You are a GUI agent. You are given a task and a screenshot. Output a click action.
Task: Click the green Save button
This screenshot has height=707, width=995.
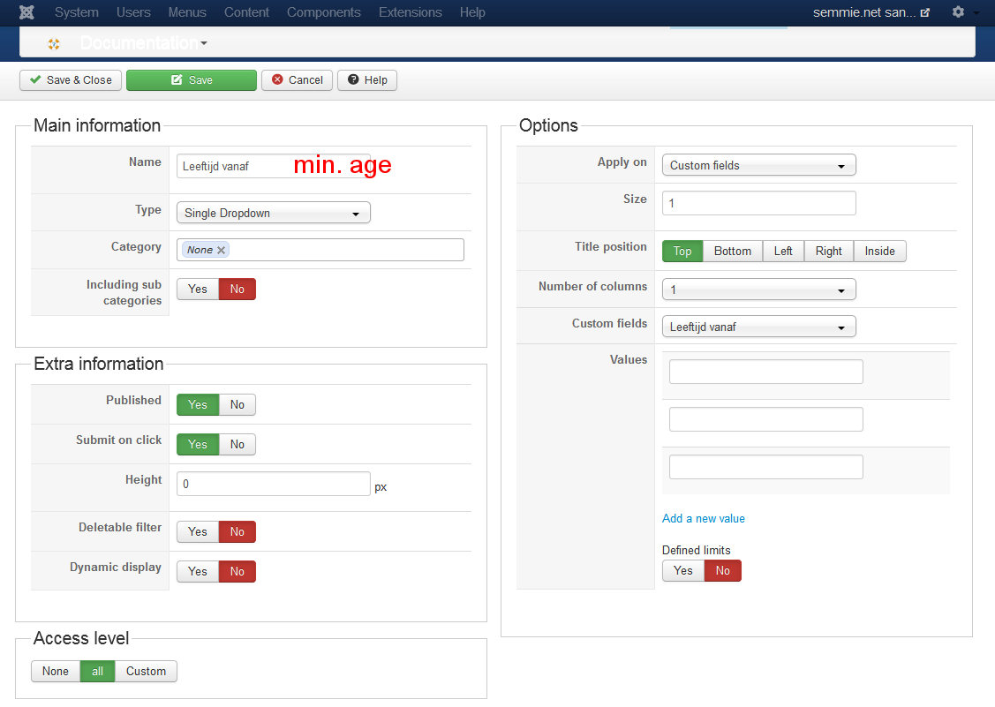tap(192, 80)
